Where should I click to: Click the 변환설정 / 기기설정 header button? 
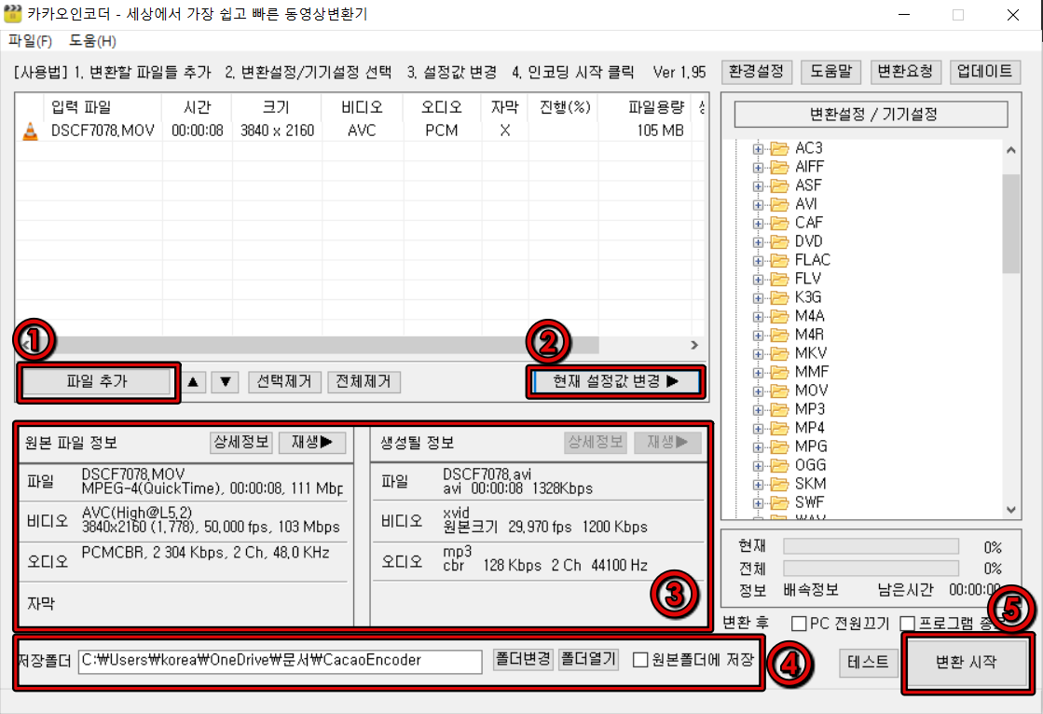871,114
